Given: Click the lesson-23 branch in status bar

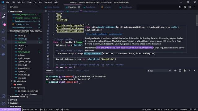Looking at the screenshot, I should (28, 110).
